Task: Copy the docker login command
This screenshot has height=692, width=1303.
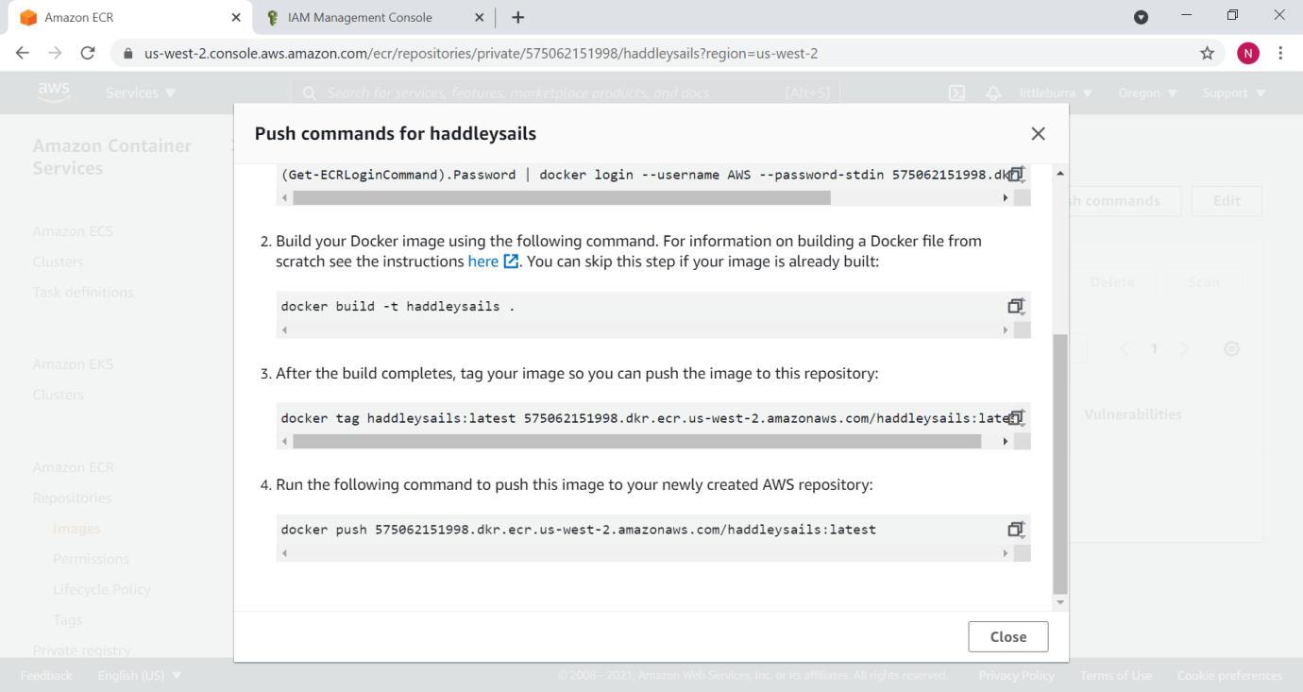Action: tap(1015, 175)
